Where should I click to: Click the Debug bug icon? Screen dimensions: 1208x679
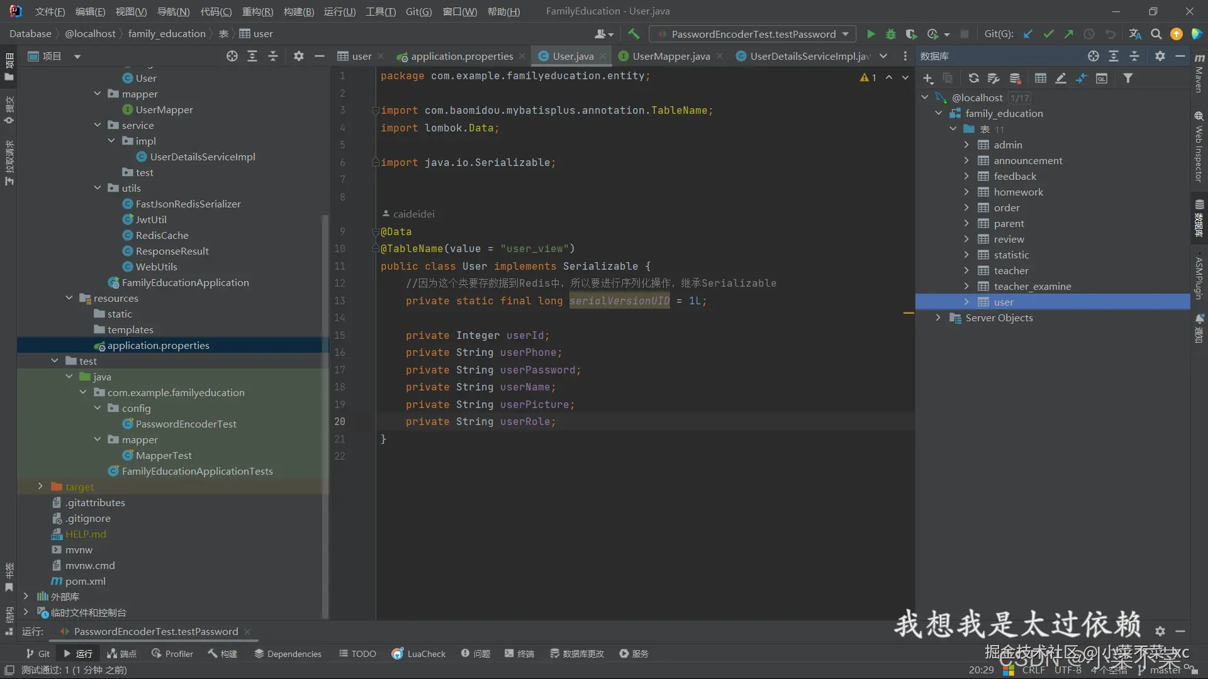click(x=891, y=34)
